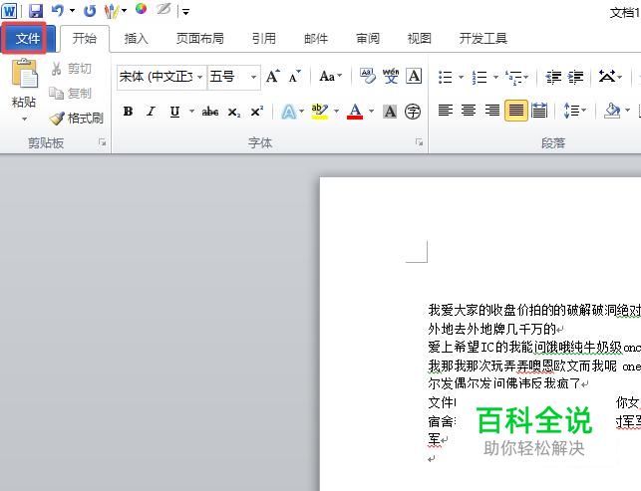Open the 字体 dialog launcher
Viewport: 641px width, 491px height.
coord(419,142)
